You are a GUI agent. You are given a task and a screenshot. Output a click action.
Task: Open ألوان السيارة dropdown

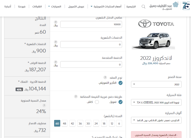pyautogui.click(x=156, y=120)
